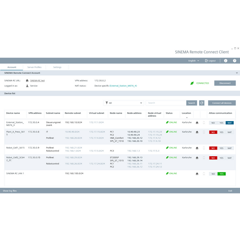Open the info icon in top bar

click(226, 61)
